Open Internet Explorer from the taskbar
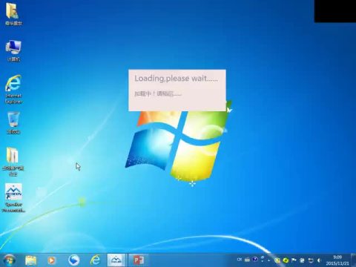The height and width of the screenshot is (267, 356). point(95,260)
